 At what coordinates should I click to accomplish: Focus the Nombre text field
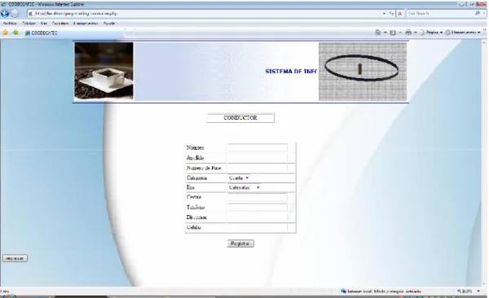coord(258,147)
